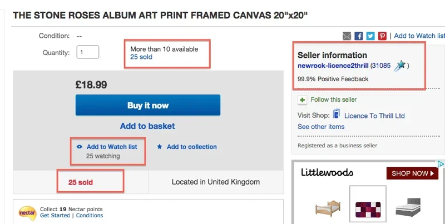The height and width of the screenshot is (224, 445).
Task: Click the green plus Follow seller icon
Action: [x=302, y=100]
